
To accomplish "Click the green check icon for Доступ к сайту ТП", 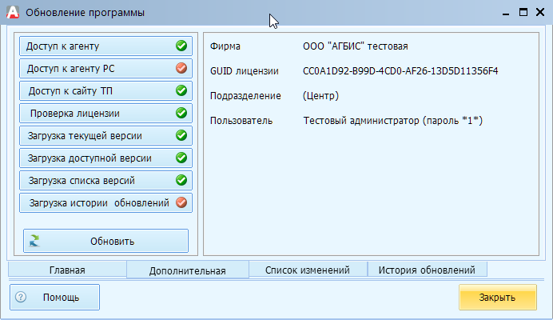I will (x=181, y=90).
